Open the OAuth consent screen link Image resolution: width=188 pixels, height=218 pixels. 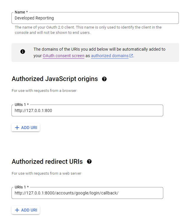[63, 56]
